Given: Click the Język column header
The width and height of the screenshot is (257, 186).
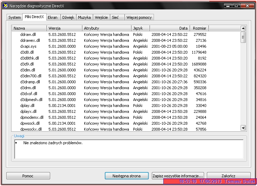Looking at the screenshot, I should (x=140, y=28).
